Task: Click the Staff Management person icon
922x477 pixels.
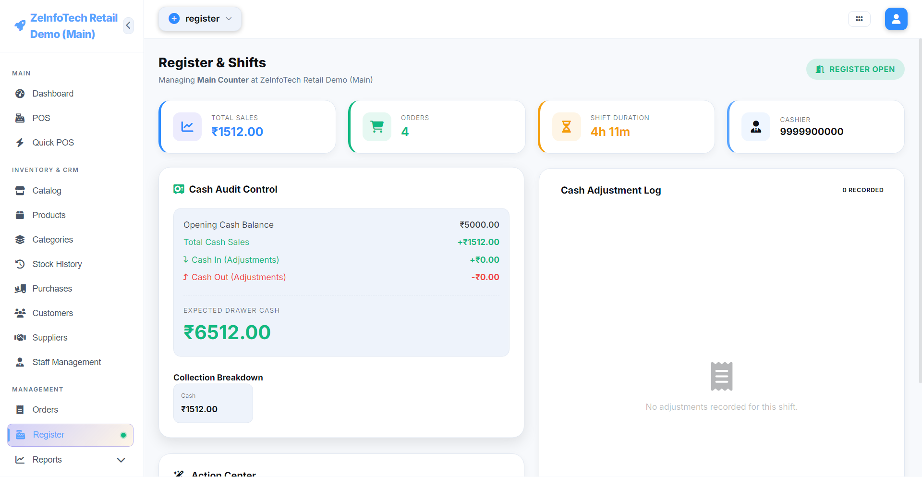Action: pyautogui.click(x=20, y=362)
